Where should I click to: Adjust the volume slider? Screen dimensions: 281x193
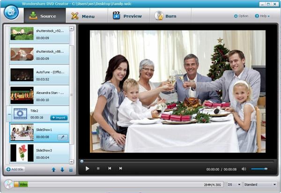pos(259,169)
